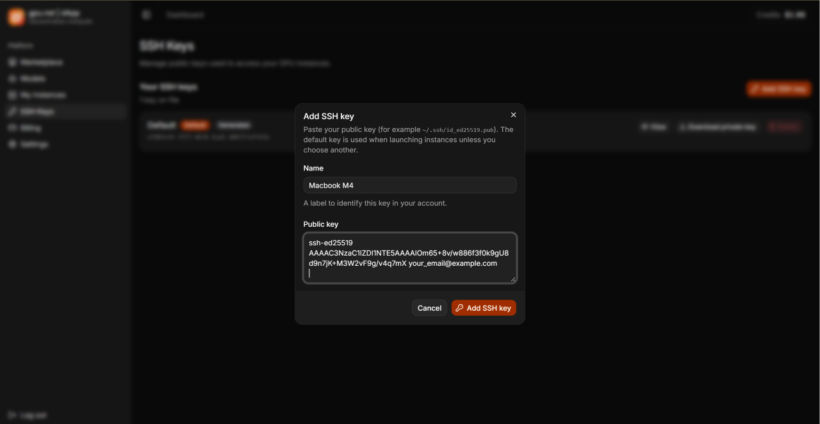Cancel adding the SSH key
820x424 pixels.
point(429,308)
